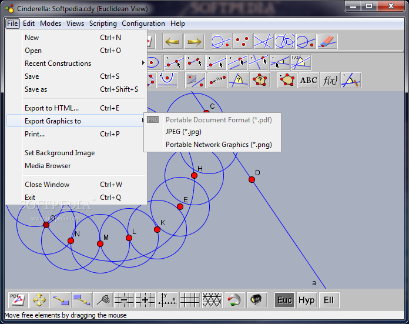Select the ABC text tool
The height and width of the screenshot is (324, 409).
tap(309, 80)
